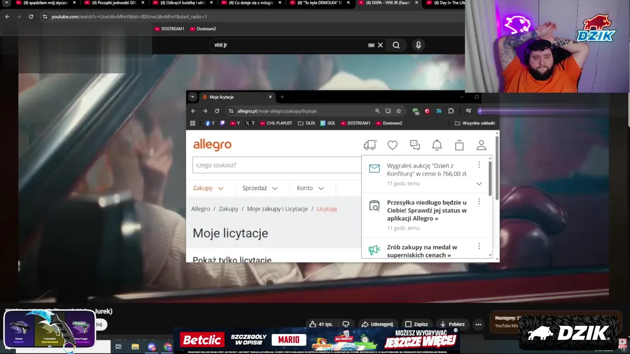This screenshot has height=354, width=630.
Task: Switch to the 'Co dzieje się z mózgiem' tab
Action: (251, 3)
